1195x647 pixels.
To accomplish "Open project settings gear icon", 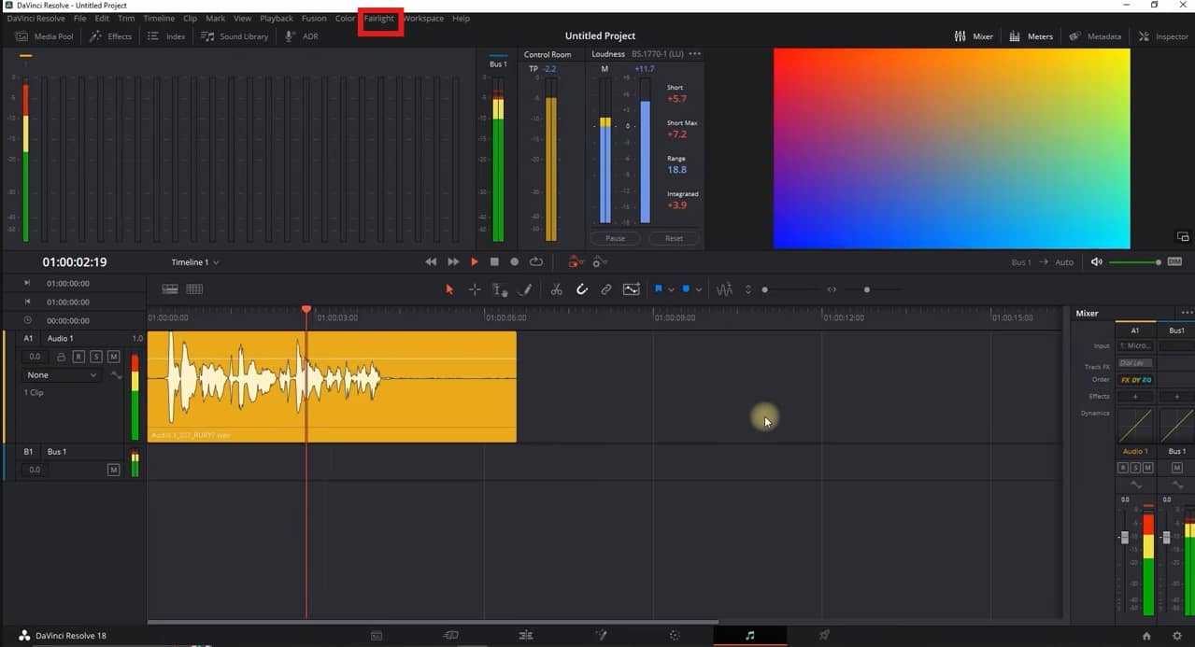I will point(1176,636).
